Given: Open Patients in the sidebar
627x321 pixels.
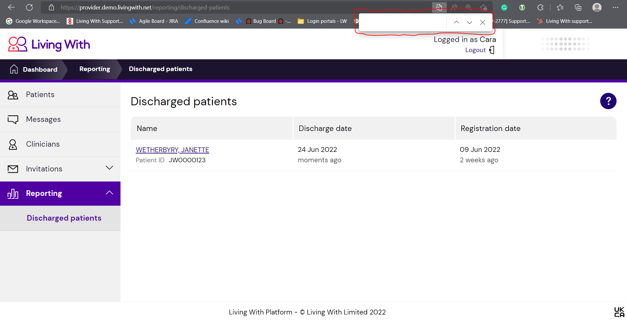Looking at the screenshot, I should click(x=60, y=95).
